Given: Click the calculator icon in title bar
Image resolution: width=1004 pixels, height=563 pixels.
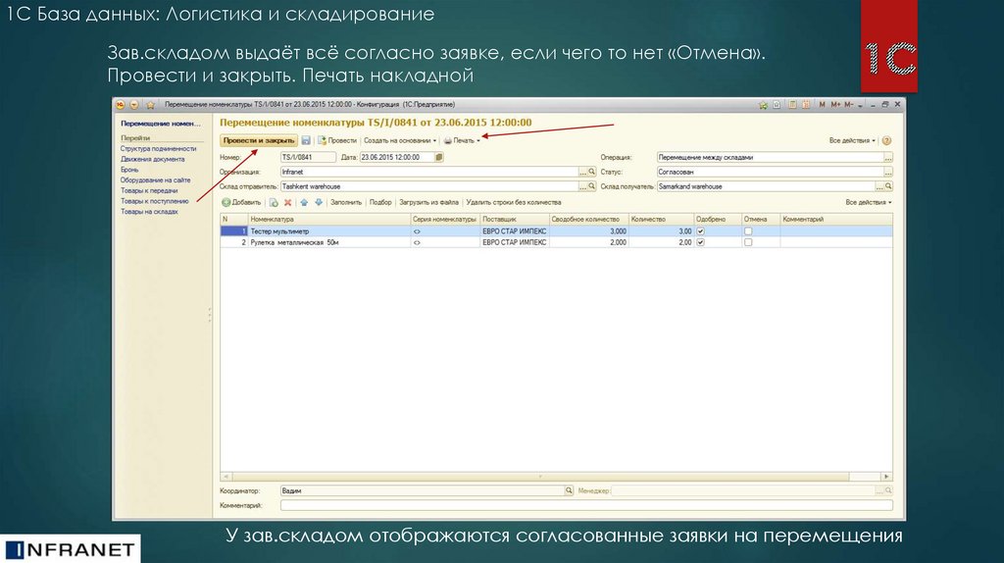Looking at the screenshot, I should pos(792,104).
